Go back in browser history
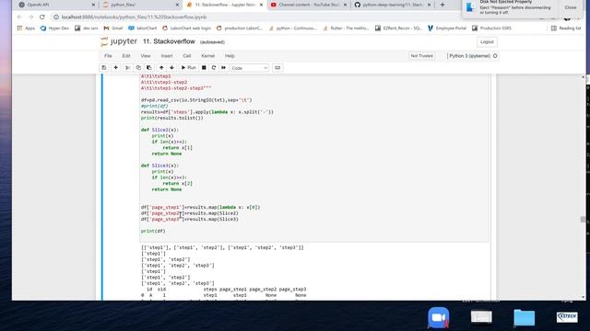This screenshot has height=331, width=590. tap(19, 17)
